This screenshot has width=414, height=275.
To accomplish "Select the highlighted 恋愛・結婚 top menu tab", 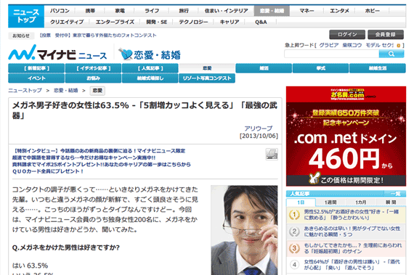I will [272, 11].
